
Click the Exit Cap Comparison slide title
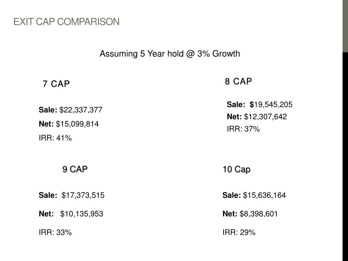coord(66,22)
